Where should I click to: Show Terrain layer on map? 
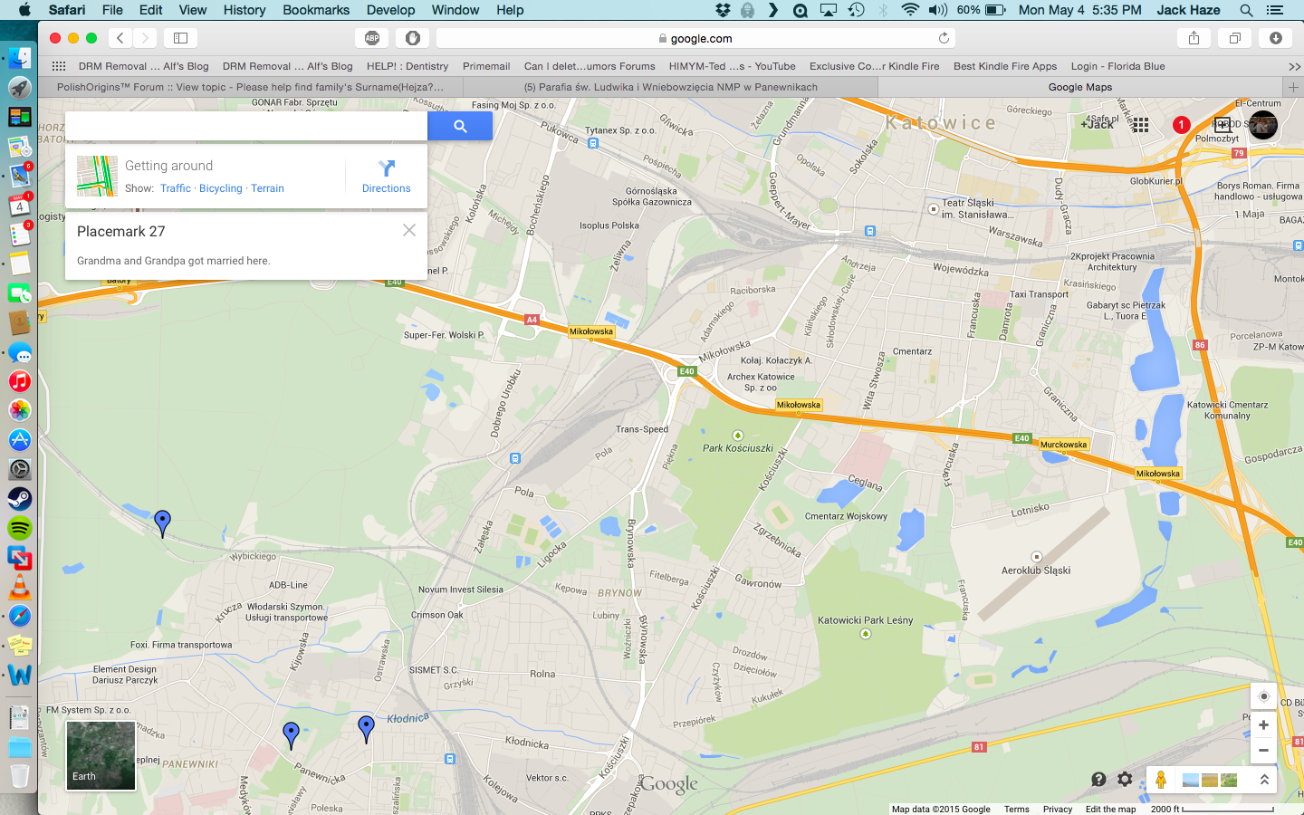point(267,188)
